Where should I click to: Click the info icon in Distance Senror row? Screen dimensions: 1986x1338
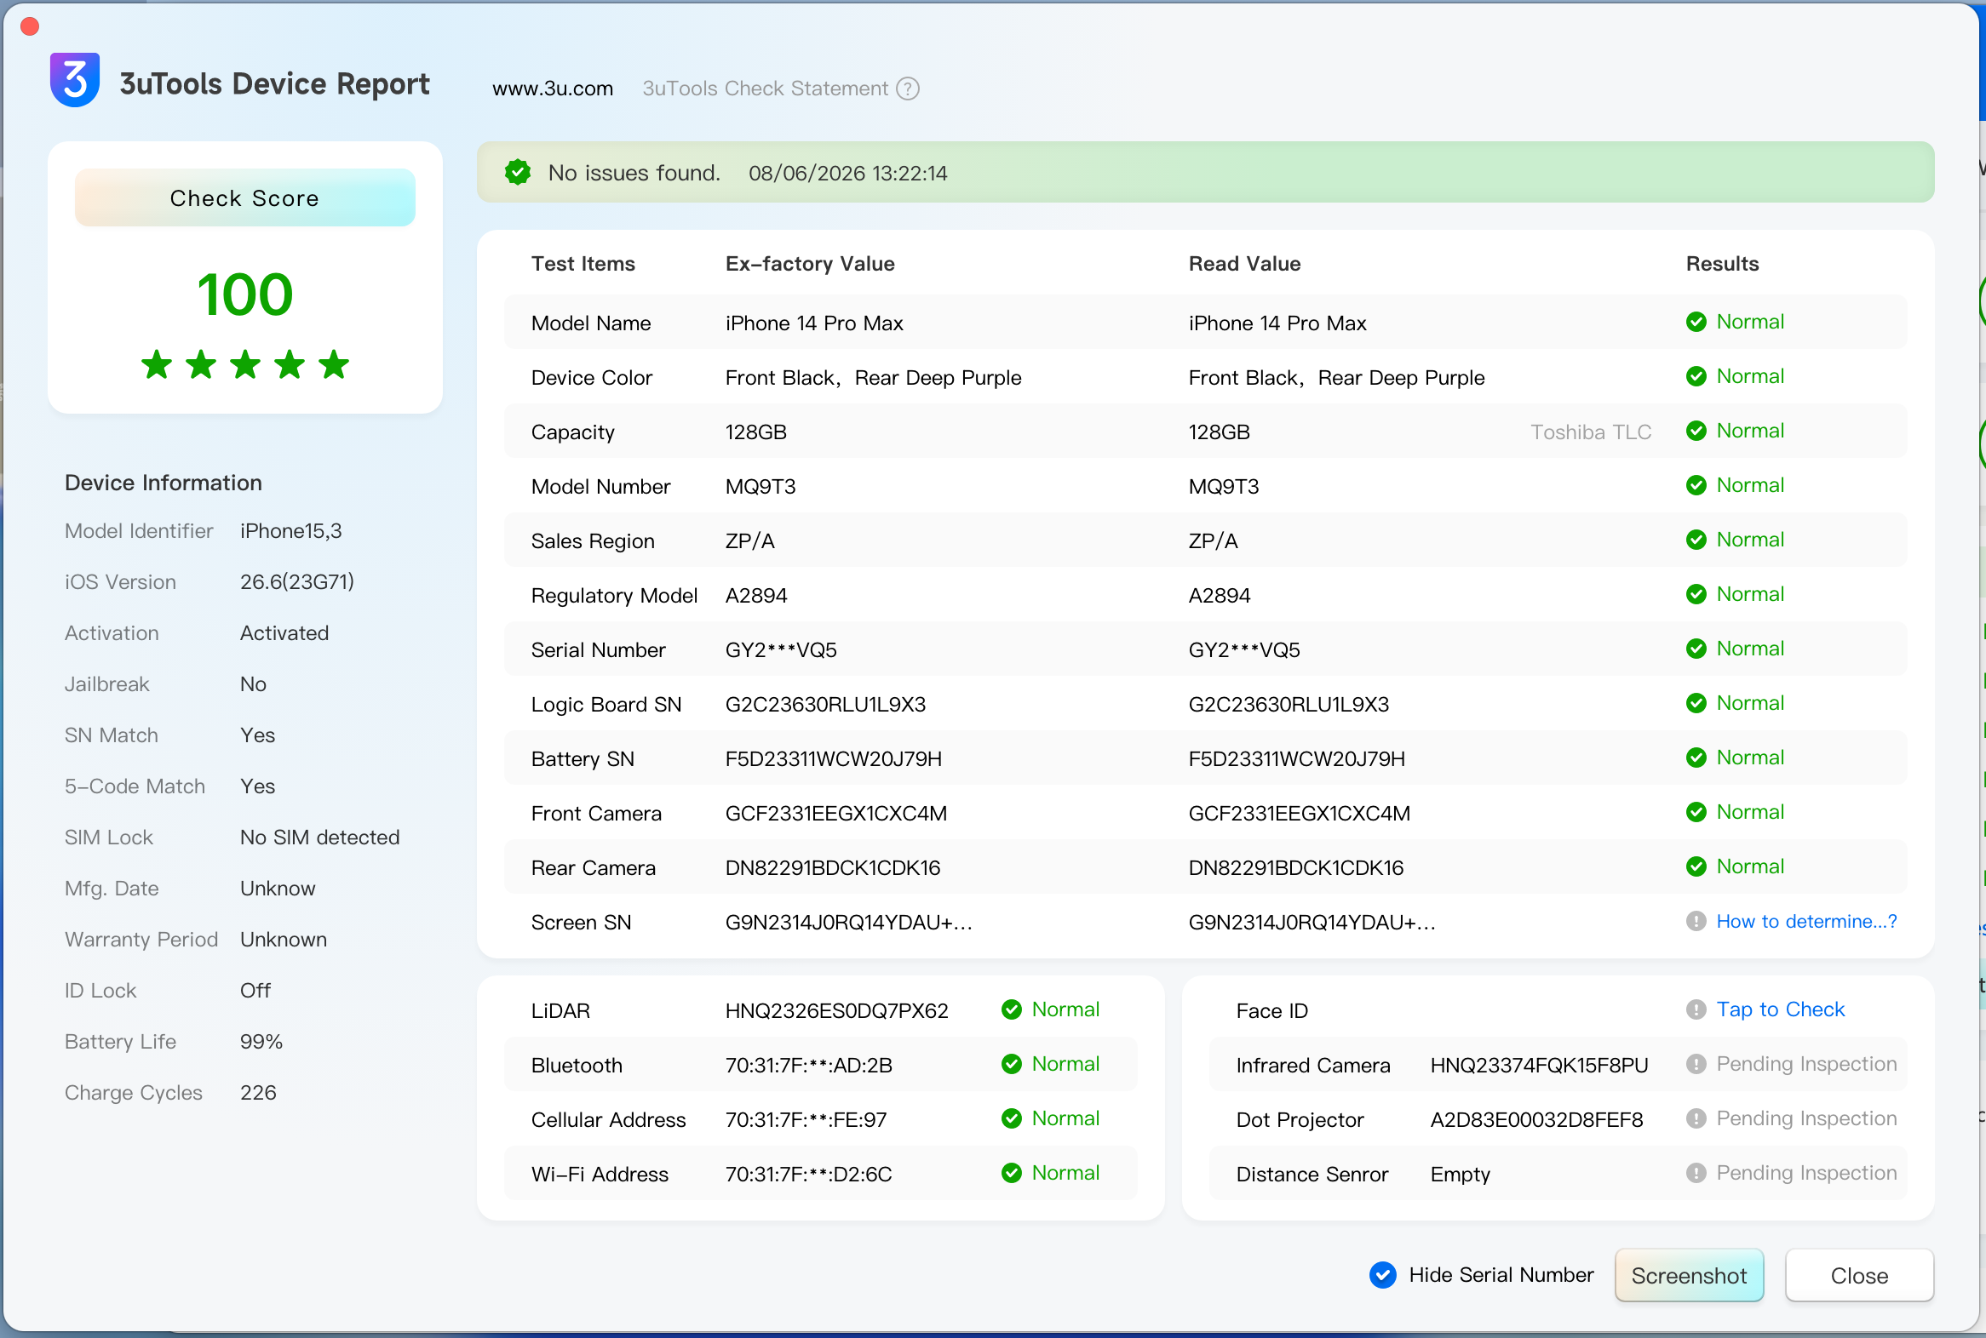pos(1696,1174)
